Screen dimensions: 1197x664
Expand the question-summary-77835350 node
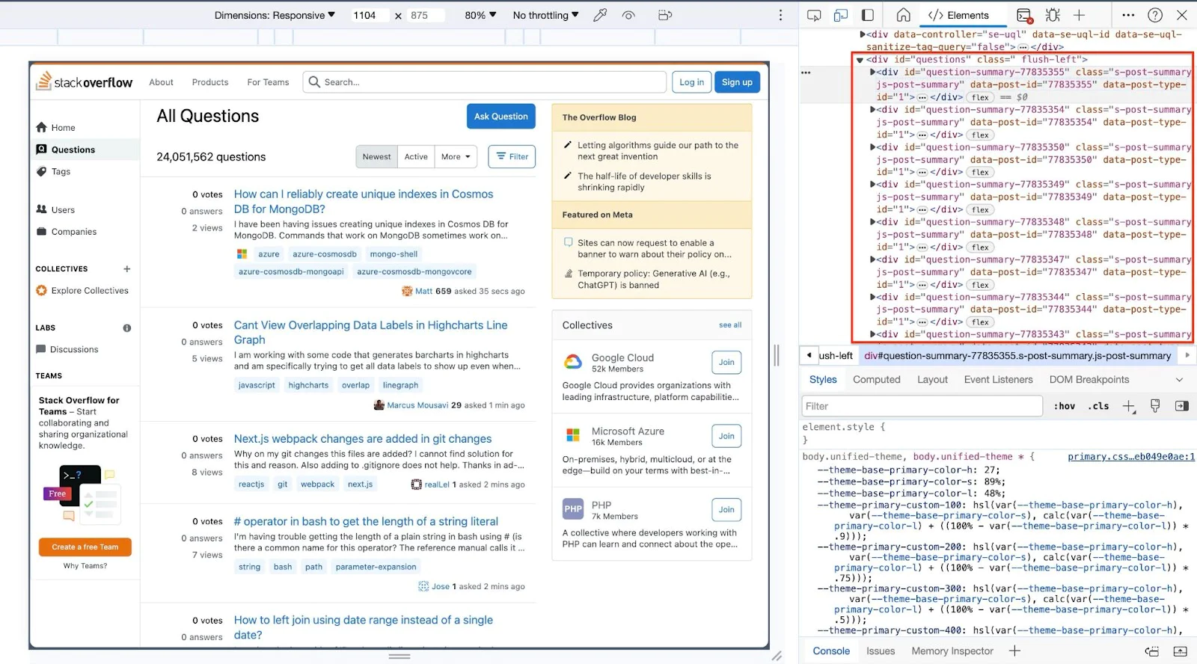pyautogui.click(x=872, y=147)
